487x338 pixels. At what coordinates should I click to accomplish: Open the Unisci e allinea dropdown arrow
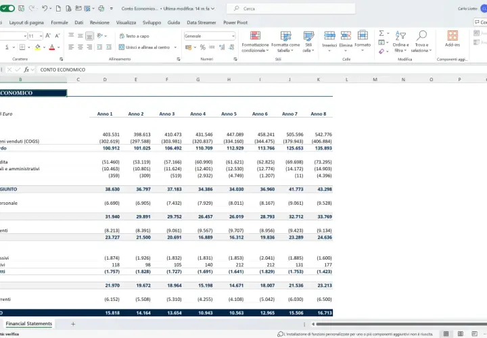pos(175,47)
